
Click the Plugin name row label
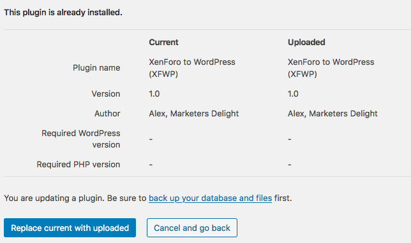pyautogui.click(x=96, y=67)
